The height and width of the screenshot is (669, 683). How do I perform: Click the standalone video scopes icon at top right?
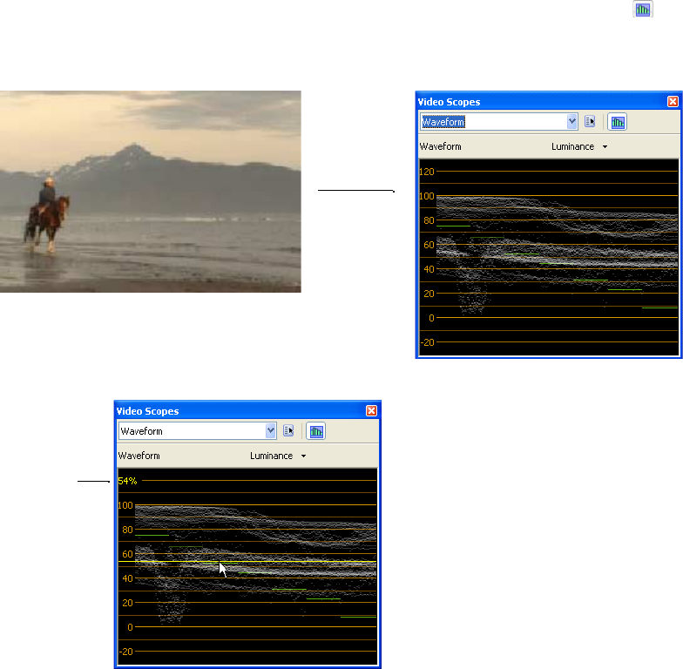(x=643, y=10)
